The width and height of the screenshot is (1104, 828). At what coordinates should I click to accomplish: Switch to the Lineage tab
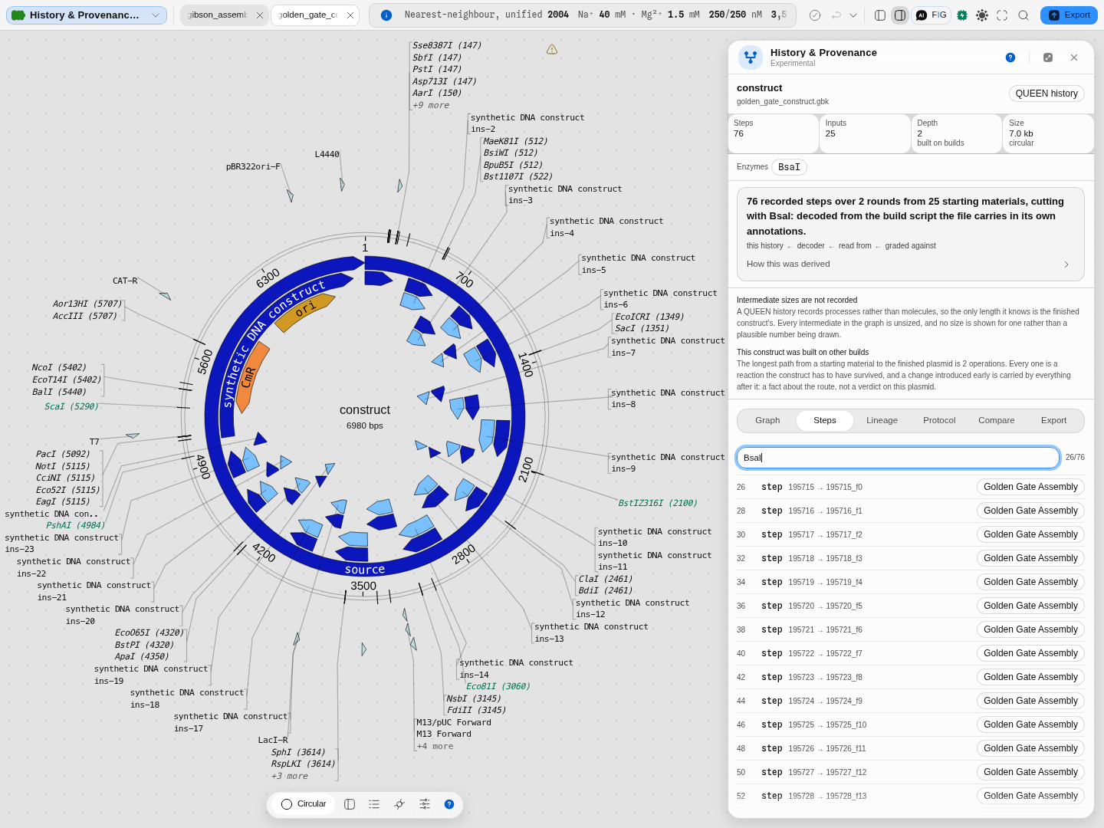[882, 421]
